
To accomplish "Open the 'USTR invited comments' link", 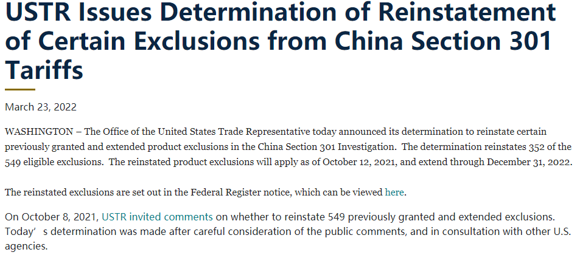I will pyautogui.click(x=157, y=217).
